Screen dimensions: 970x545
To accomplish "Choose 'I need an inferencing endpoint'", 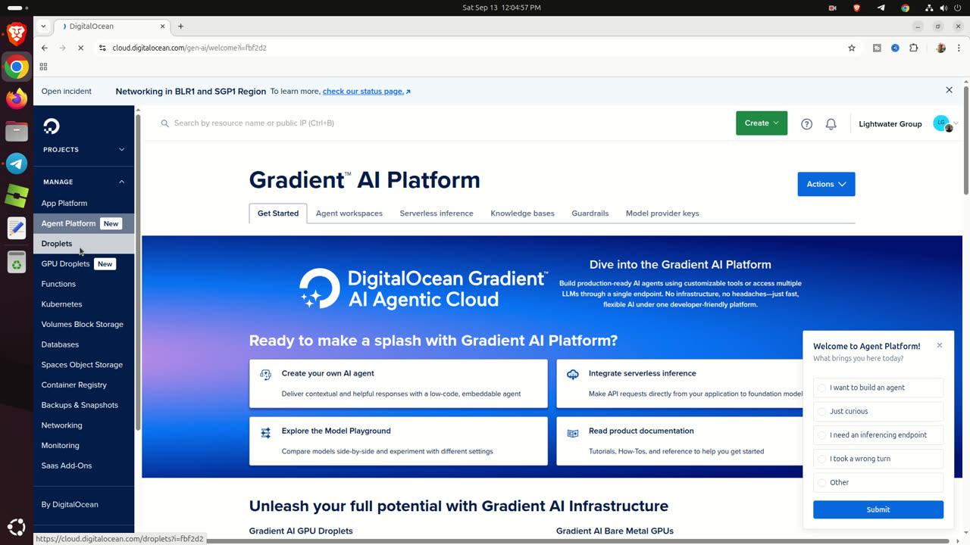I will (878, 435).
